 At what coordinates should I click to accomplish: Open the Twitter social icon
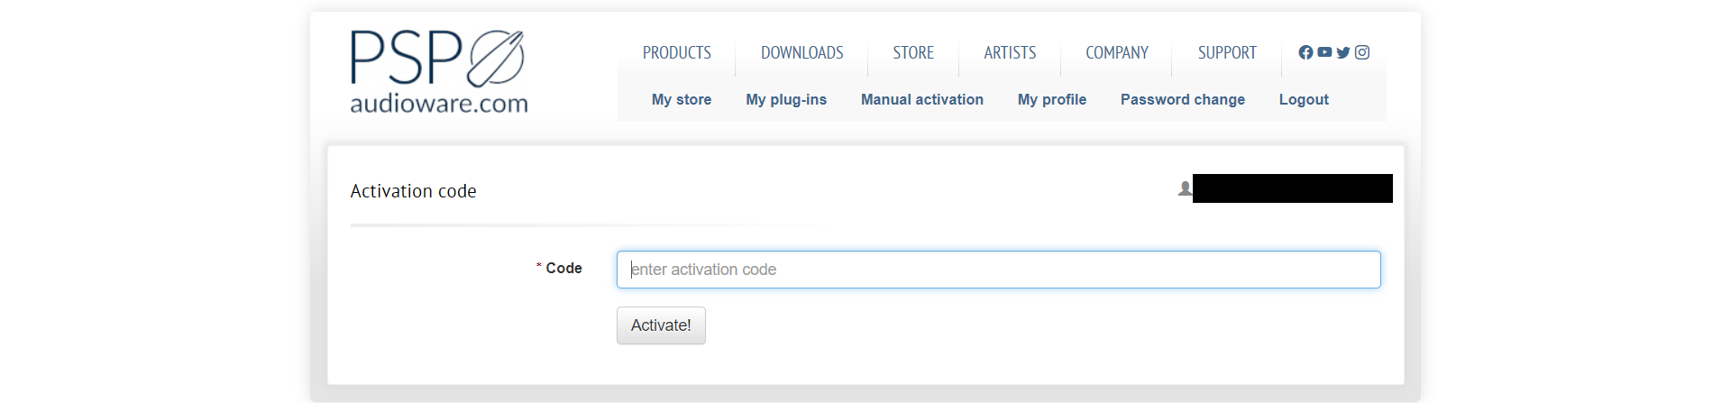pos(1343,52)
